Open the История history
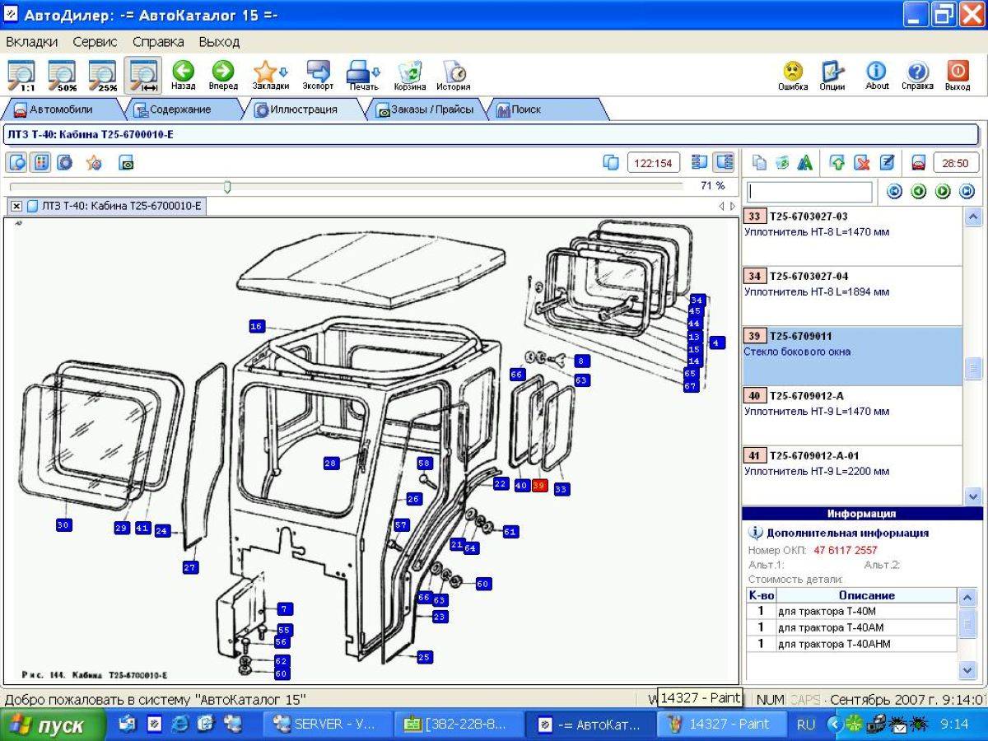This screenshot has height=741, width=988. click(x=454, y=75)
